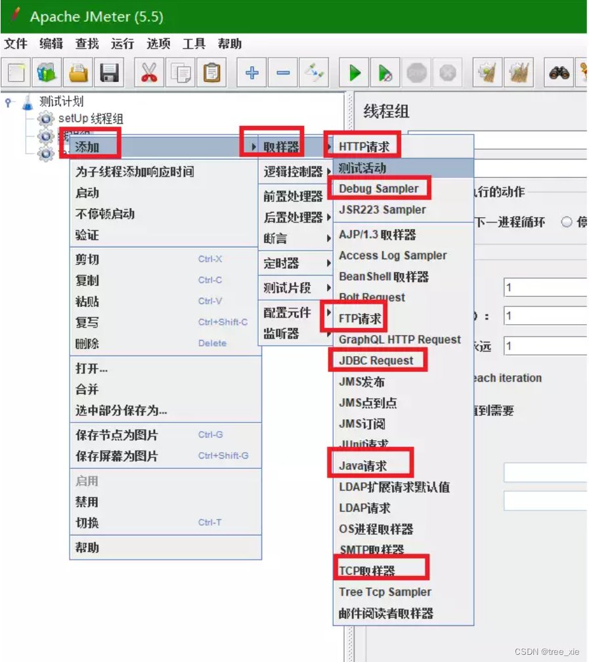The width and height of the screenshot is (589, 662).
Task: Choose Java请求 sampler
Action: click(404, 466)
